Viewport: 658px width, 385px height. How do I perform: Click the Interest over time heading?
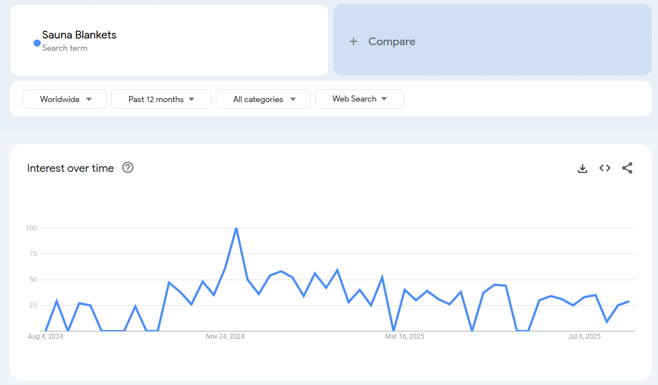(x=70, y=168)
